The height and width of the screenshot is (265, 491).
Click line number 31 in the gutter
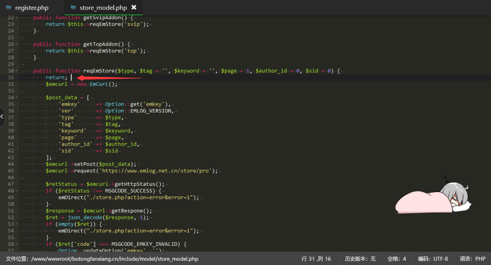pyautogui.click(x=11, y=77)
